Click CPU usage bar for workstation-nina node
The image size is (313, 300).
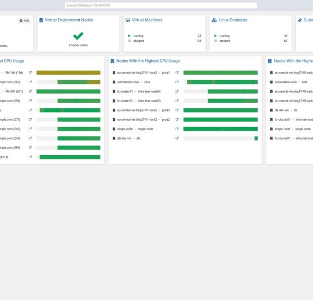pyautogui.click(x=221, y=82)
